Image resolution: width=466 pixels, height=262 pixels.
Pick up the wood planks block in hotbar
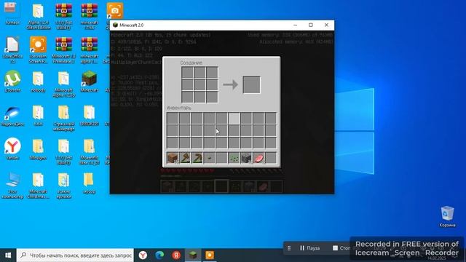click(173, 158)
